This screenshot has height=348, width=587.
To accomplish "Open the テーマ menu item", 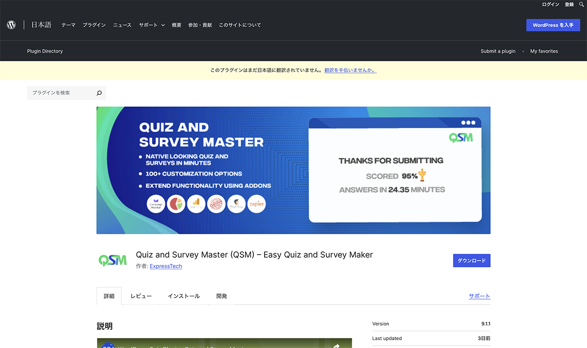I will coord(68,25).
